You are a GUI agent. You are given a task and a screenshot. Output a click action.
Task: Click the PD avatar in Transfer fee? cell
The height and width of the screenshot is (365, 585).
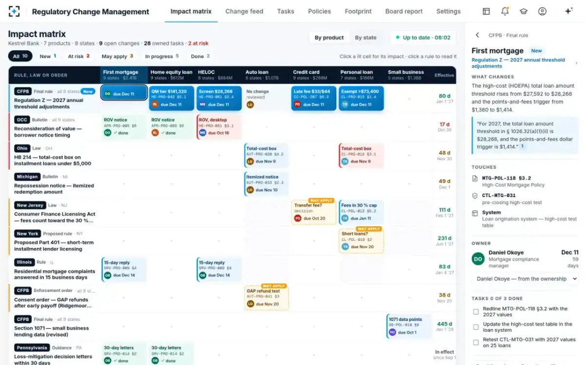297,219
